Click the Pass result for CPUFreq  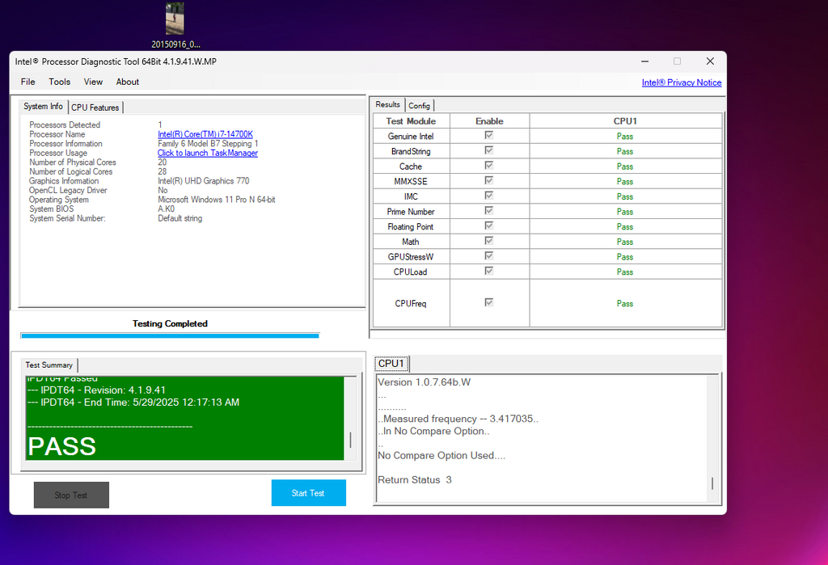click(x=625, y=304)
